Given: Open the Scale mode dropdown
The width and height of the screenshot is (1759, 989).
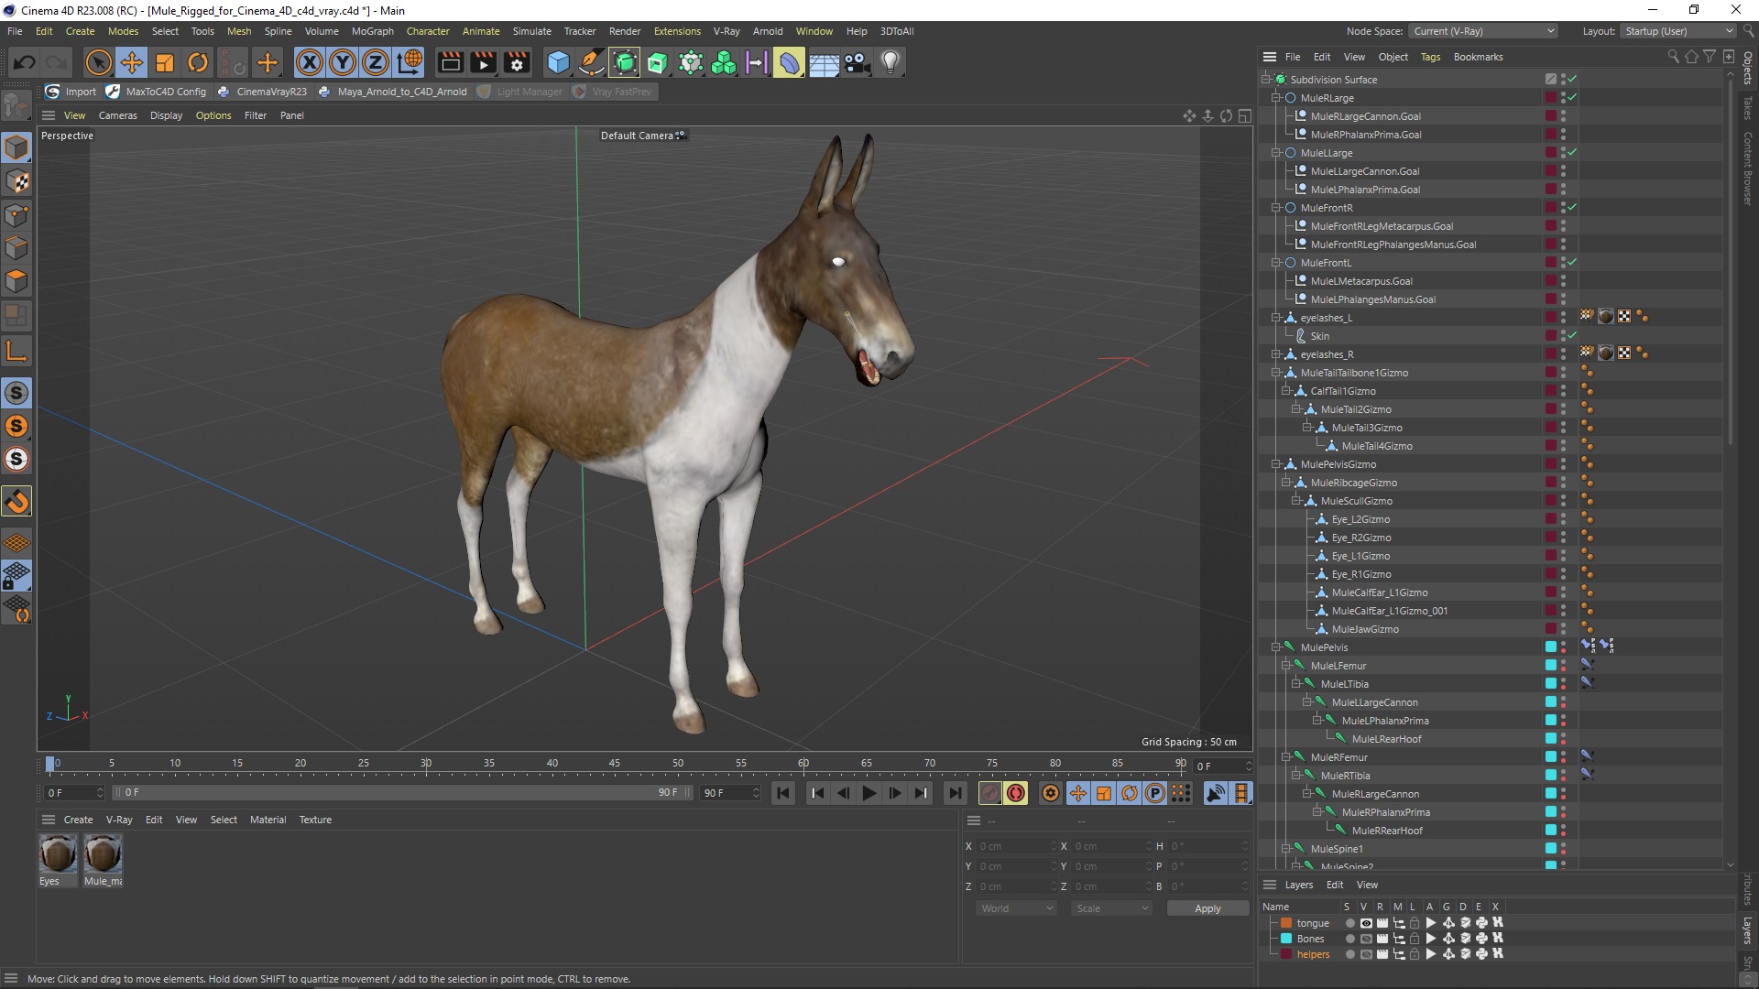Looking at the screenshot, I should (x=1111, y=908).
